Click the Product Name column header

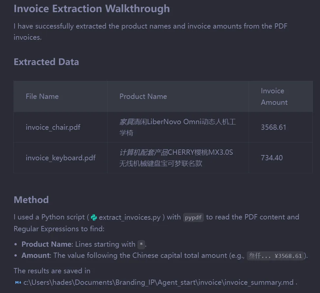tap(143, 97)
